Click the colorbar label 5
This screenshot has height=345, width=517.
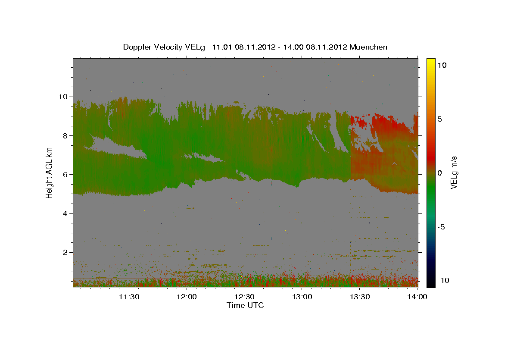point(439,119)
